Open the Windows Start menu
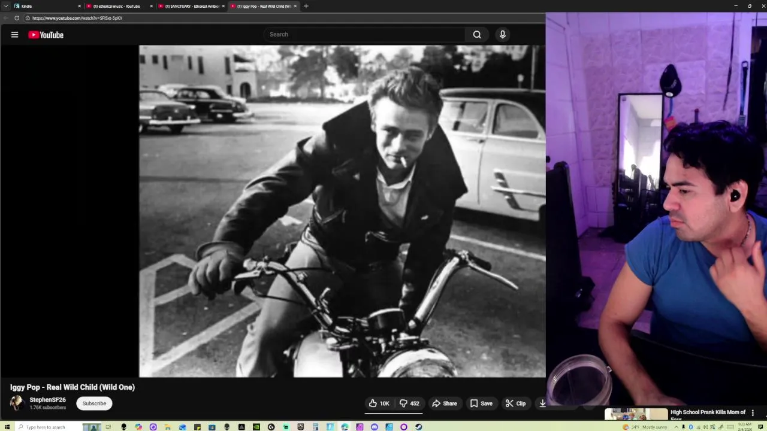 7,427
